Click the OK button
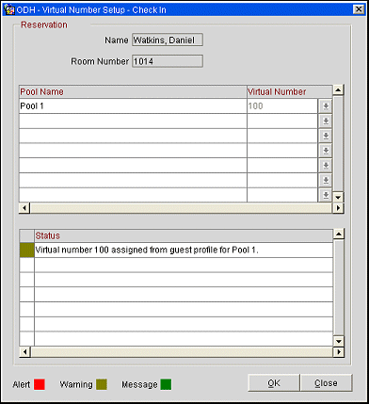The height and width of the screenshot is (404, 369). [x=274, y=383]
